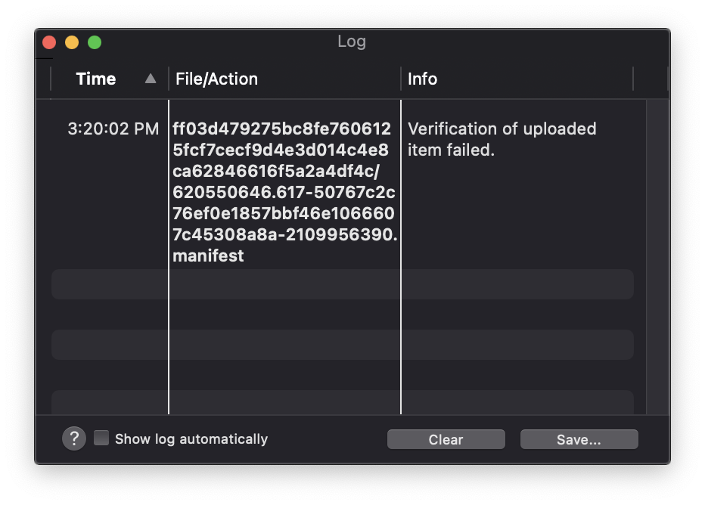Click the vertical scrollbar track on right

658,257
